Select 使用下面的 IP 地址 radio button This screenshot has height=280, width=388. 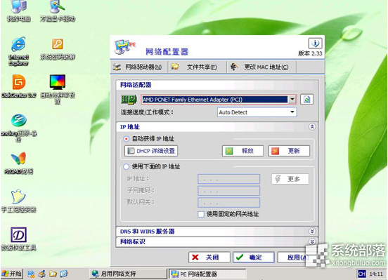pyautogui.click(x=127, y=166)
